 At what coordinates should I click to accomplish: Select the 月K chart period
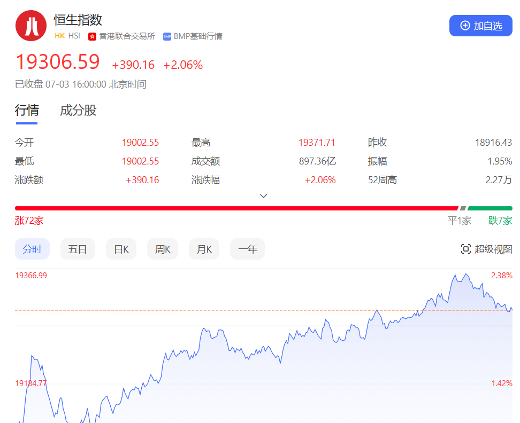click(x=204, y=249)
